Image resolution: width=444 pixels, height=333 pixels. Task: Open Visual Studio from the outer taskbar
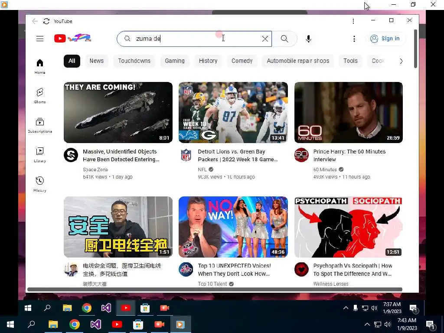coord(96,324)
